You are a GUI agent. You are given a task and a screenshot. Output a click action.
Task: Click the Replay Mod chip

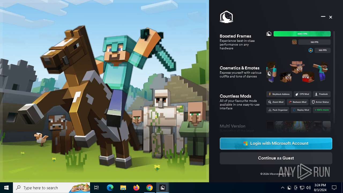tap(301, 110)
